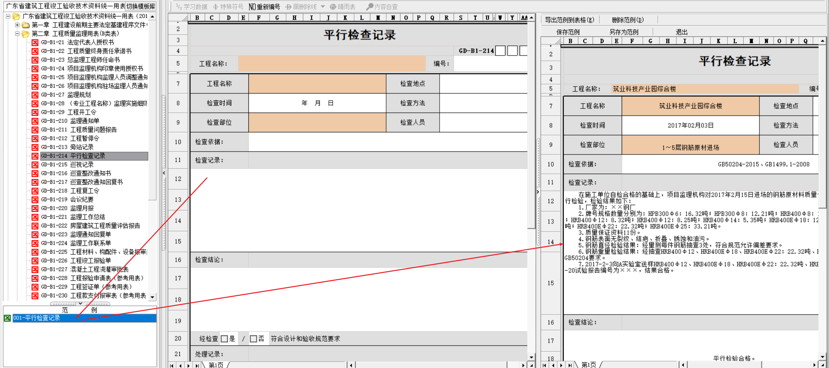Click column F header in main spreadsheet

[x=259, y=18]
